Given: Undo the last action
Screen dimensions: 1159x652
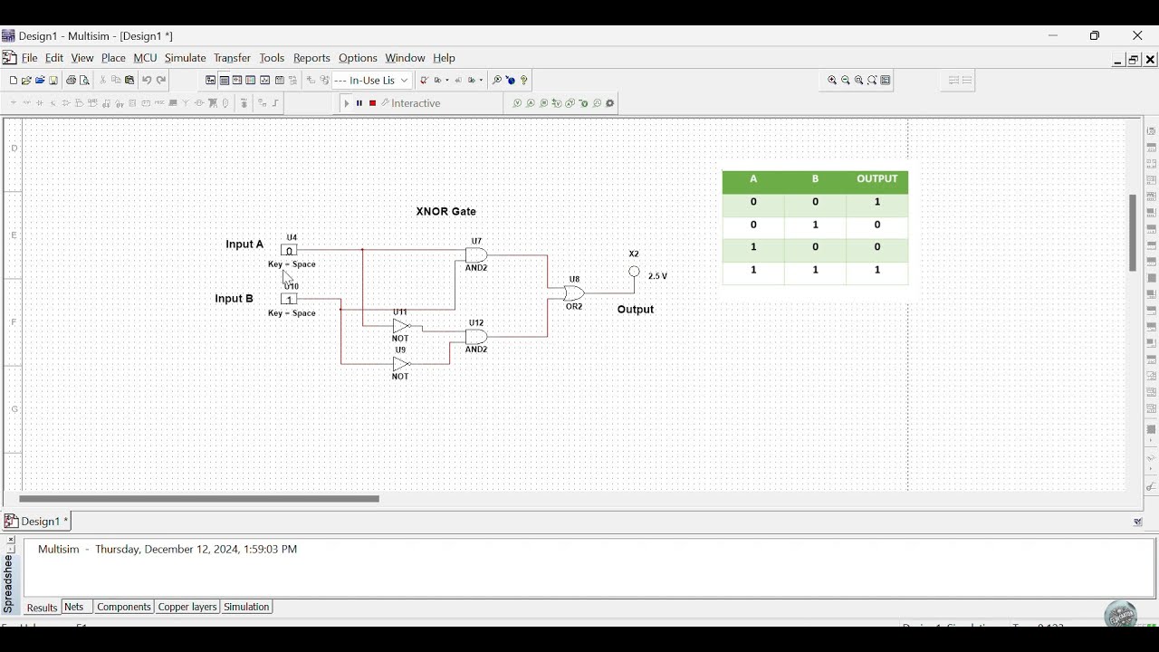Looking at the screenshot, I should pyautogui.click(x=147, y=81).
